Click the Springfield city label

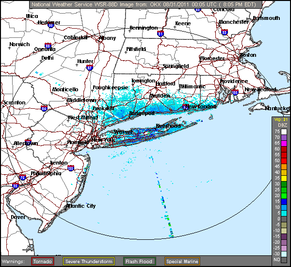coord(176,66)
